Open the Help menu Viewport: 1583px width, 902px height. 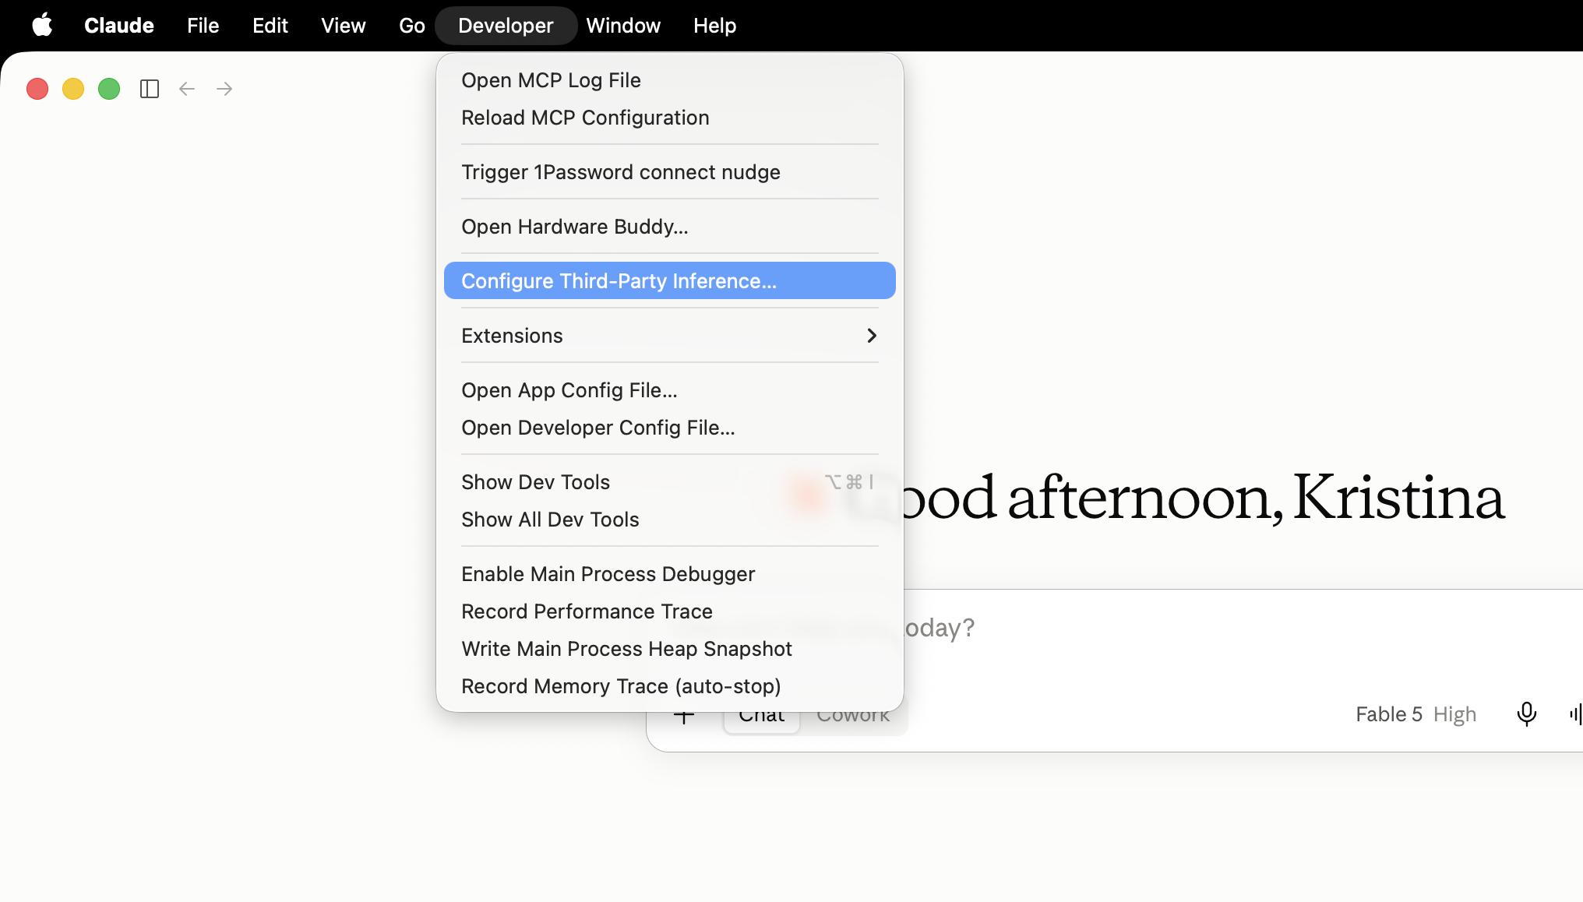714,26
